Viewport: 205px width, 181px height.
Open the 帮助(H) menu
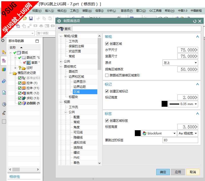click(170, 11)
